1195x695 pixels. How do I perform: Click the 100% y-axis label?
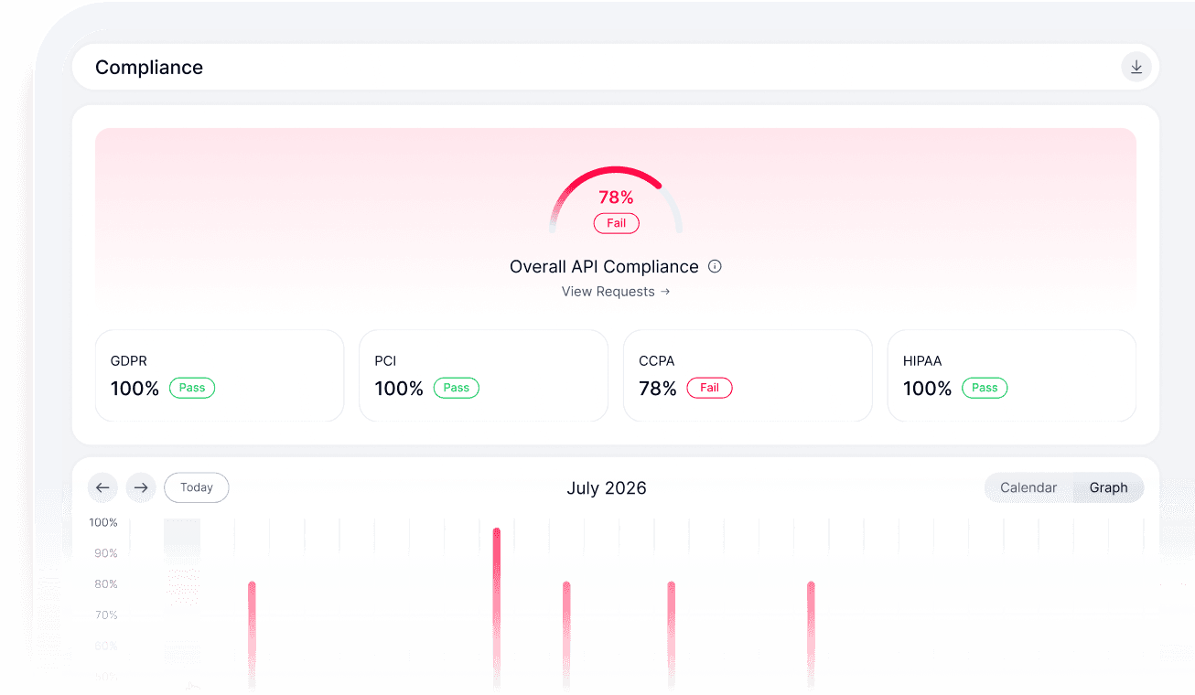[x=103, y=522]
